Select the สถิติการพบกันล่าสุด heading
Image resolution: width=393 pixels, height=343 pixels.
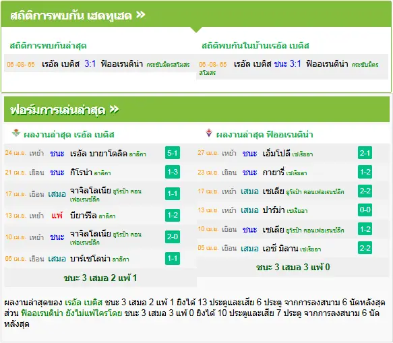tap(48, 46)
